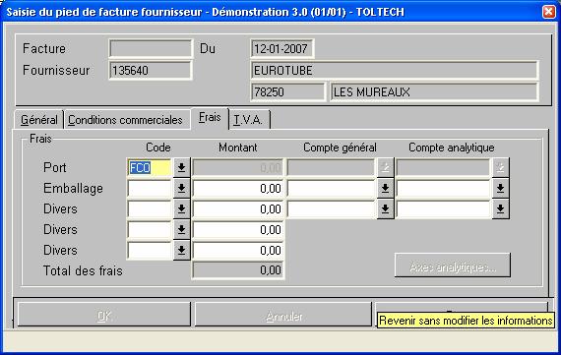Viewport: 561px width, 355px height.
Task: Click the OK button
Action: (104, 316)
